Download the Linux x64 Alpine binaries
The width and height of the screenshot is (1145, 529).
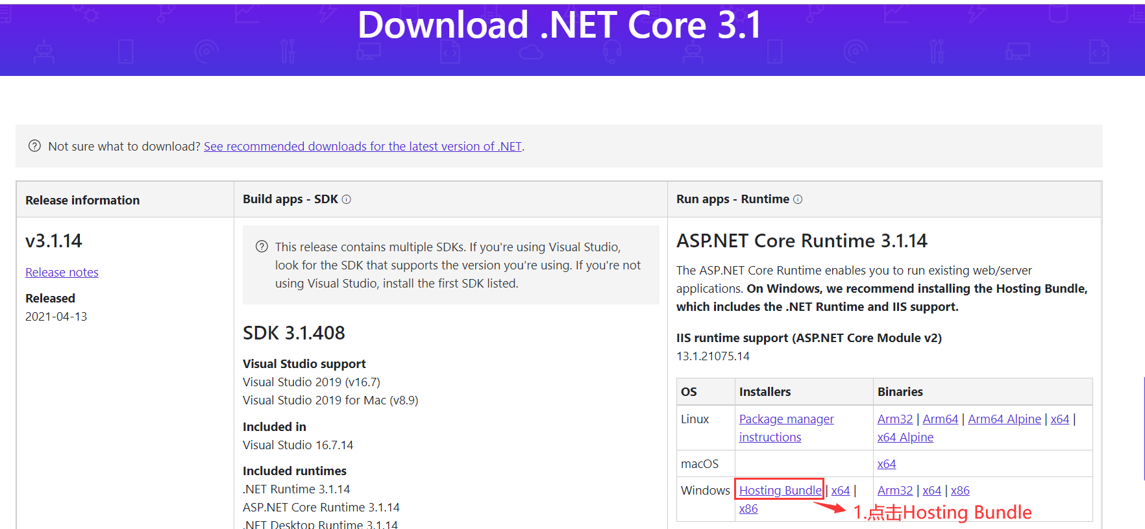click(x=905, y=437)
